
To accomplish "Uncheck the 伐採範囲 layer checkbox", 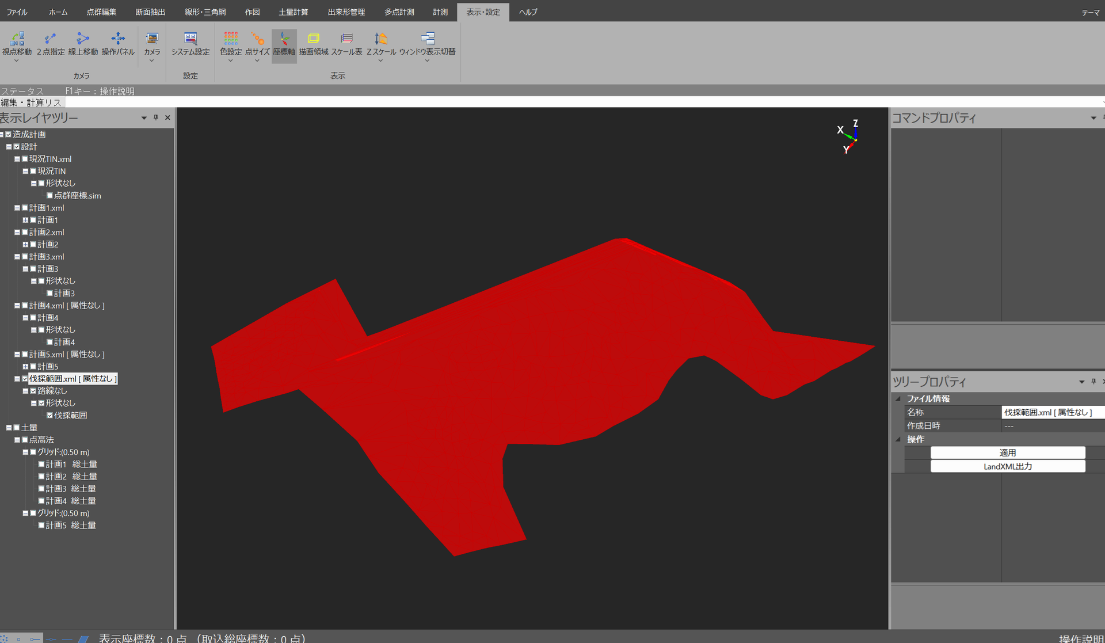I will pyautogui.click(x=50, y=416).
